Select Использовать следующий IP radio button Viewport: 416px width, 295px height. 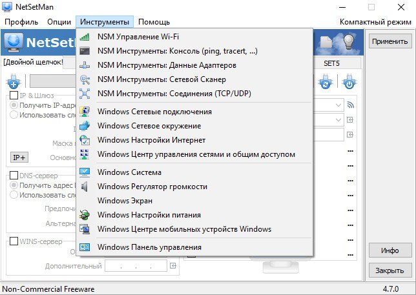pos(14,115)
